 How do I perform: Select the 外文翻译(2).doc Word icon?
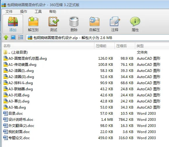[6, 125]
